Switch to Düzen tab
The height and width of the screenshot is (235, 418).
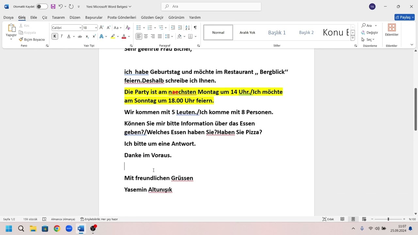coord(75,17)
